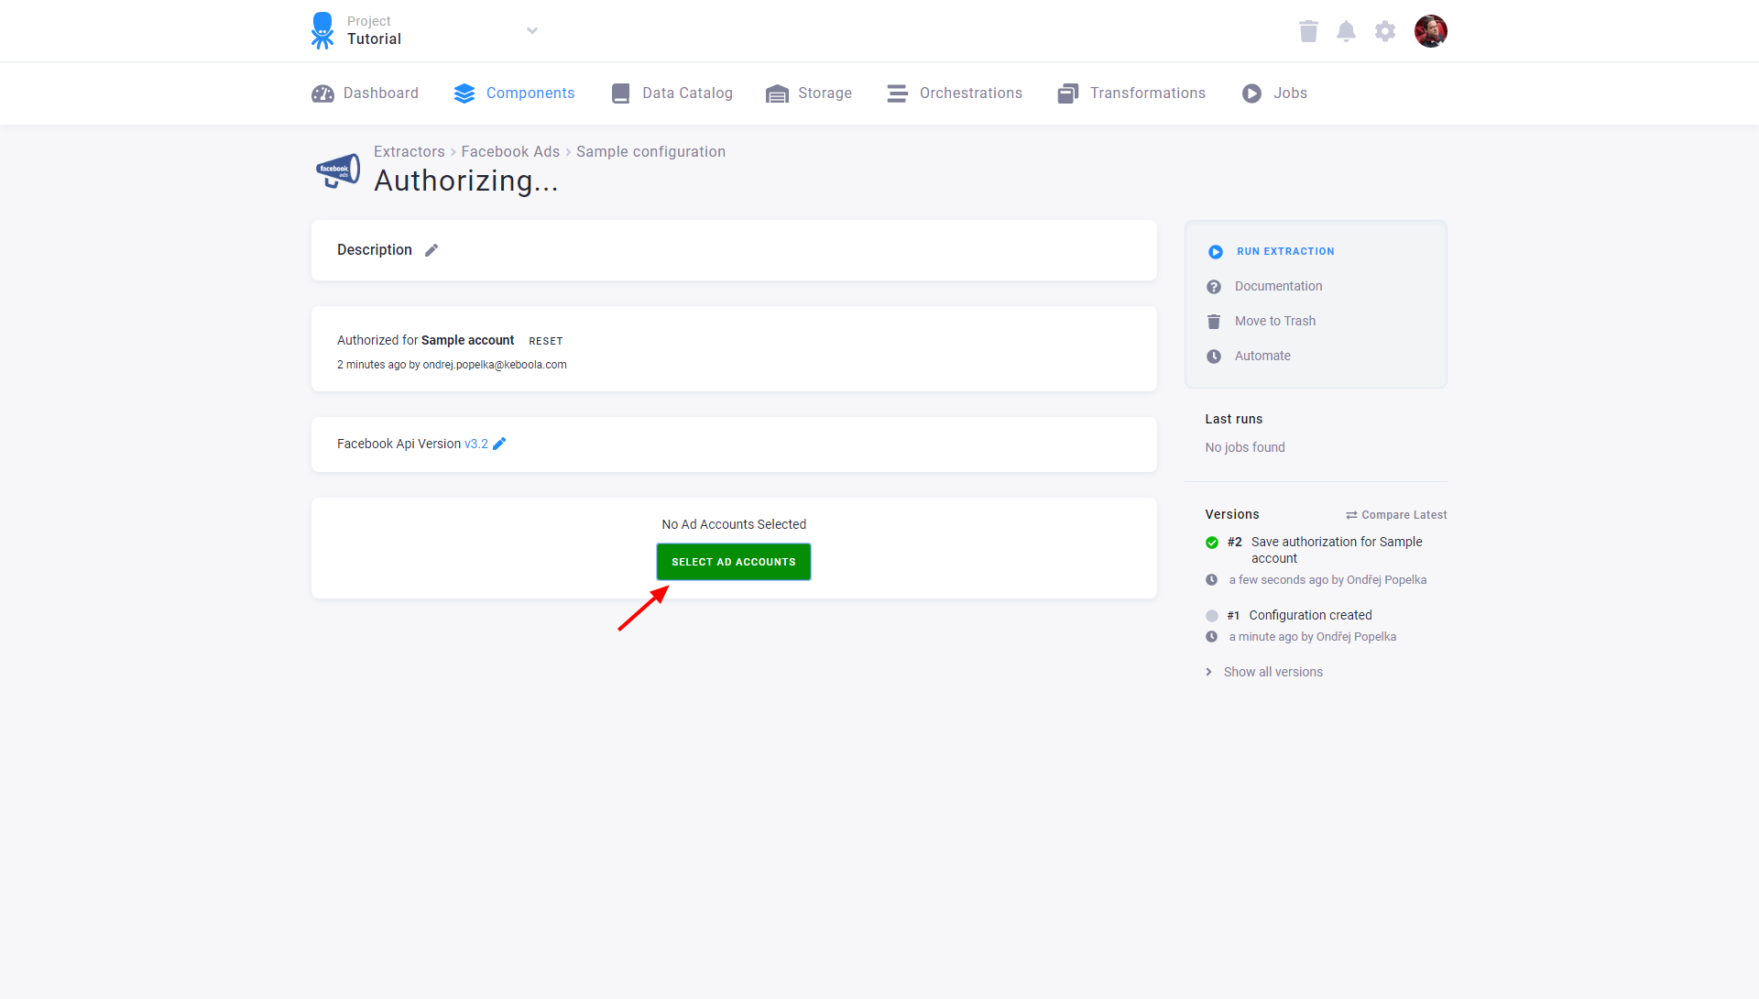Open the Storage tab
Image resolution: width=1759 pixels, height=999 pixels.
click(809, 93)
